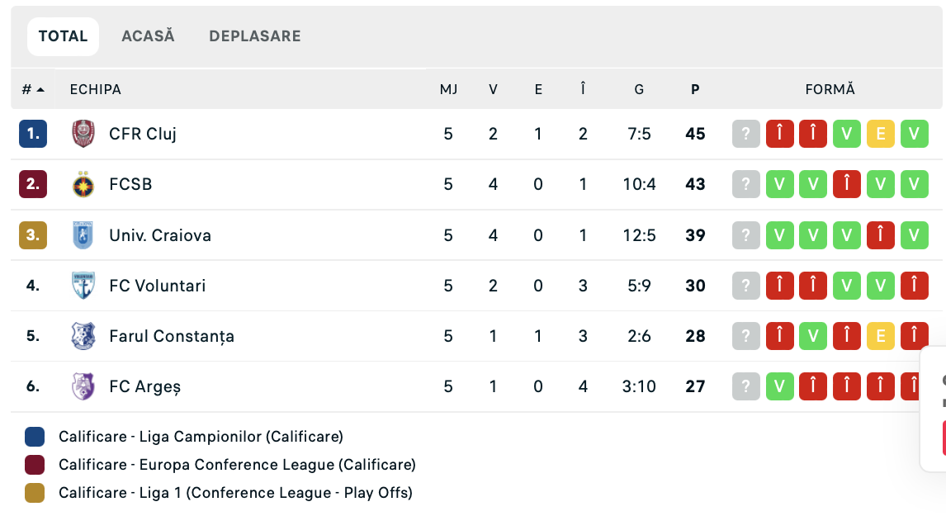Sort standings by P points header
This screenshot has width=946, height=516.
(x=695, y=89)
